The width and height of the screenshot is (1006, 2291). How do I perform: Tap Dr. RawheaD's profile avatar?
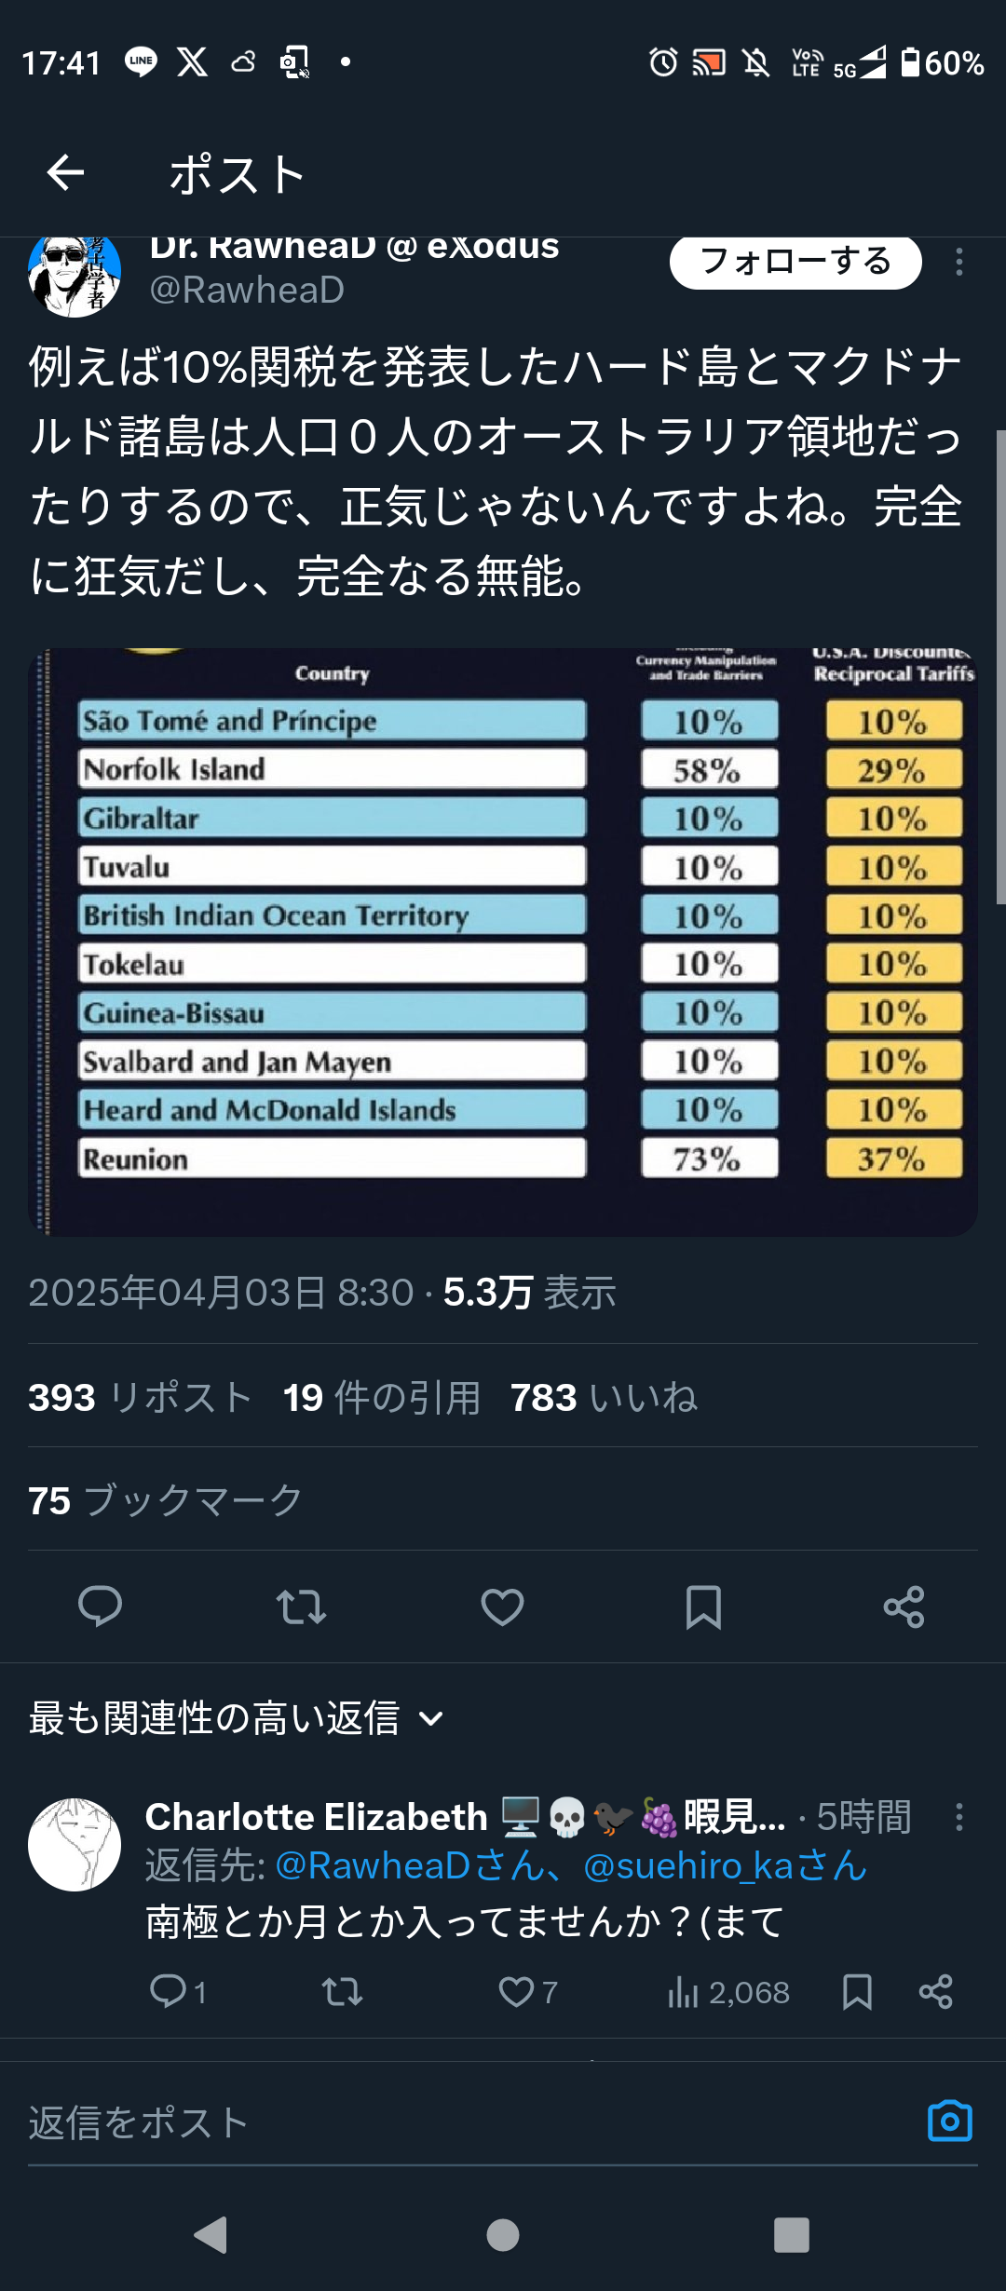pyautogui.click(x=75, y=273)
